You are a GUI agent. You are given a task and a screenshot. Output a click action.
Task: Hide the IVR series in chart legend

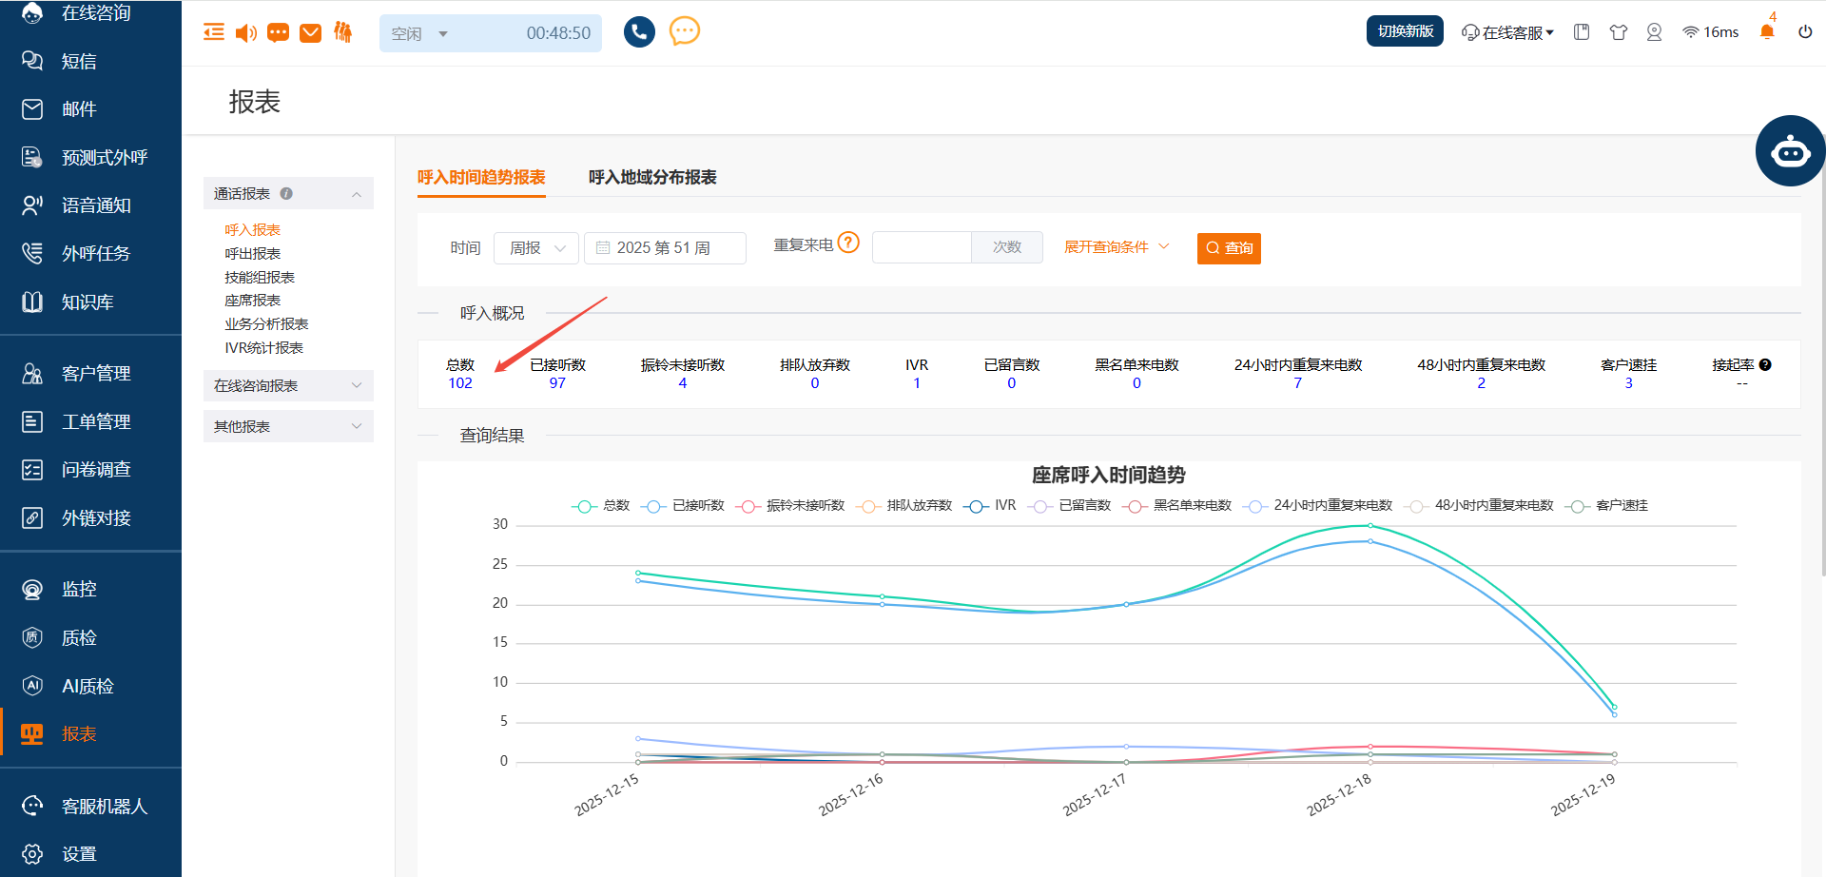point(990,506)
